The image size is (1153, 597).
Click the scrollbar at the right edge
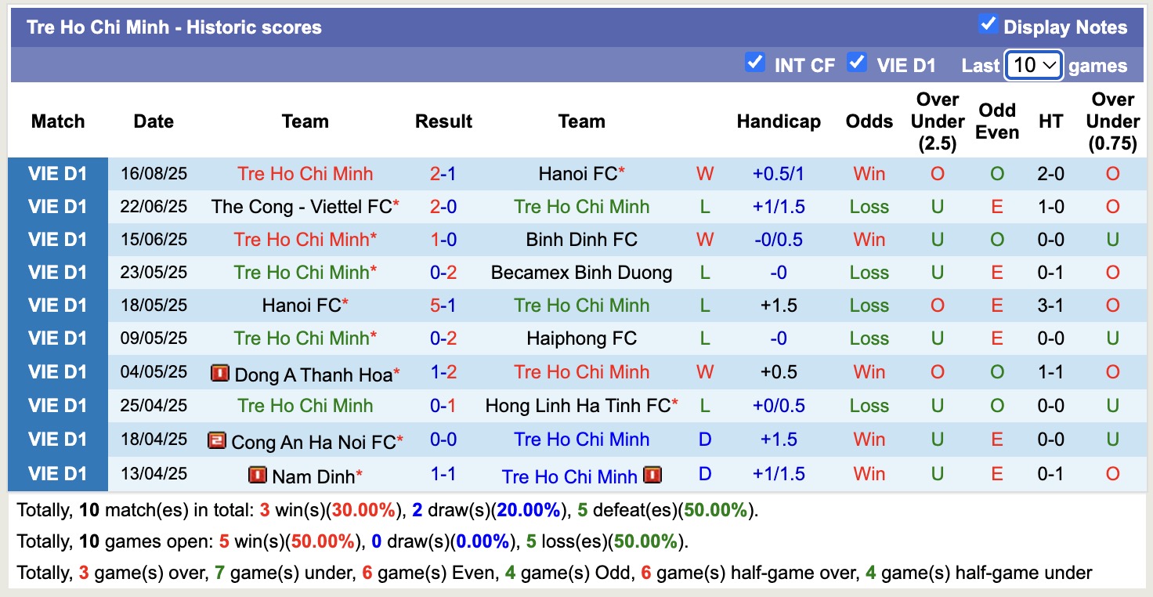pyautogui.click(x=1148, y=298)
